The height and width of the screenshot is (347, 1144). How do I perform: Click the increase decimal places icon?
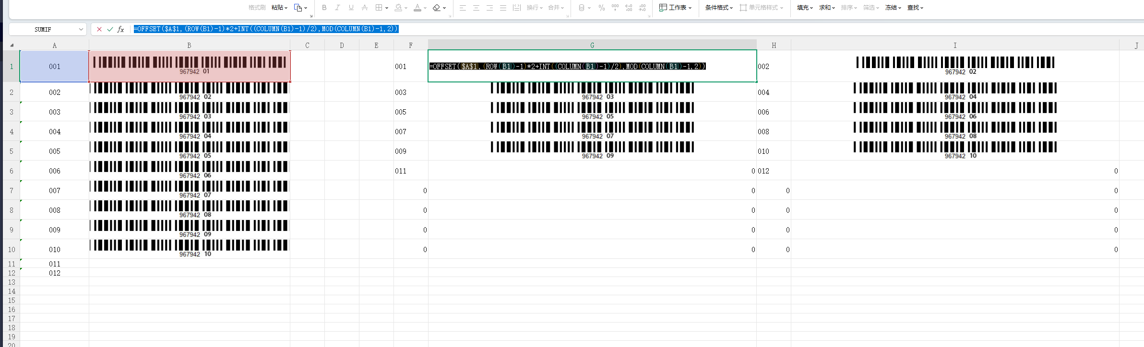629,8
